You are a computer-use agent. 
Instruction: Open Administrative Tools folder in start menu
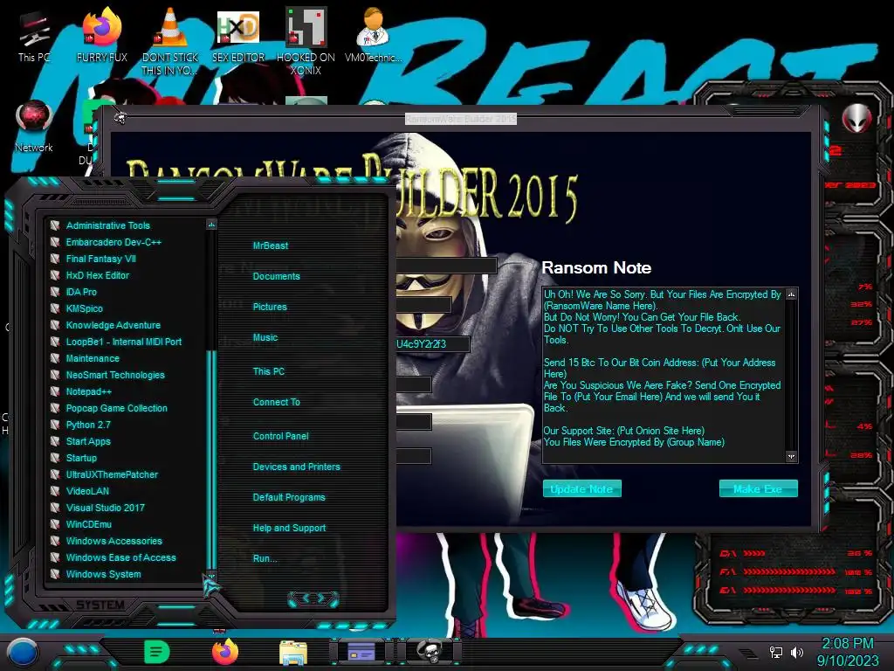click(107, 225)
